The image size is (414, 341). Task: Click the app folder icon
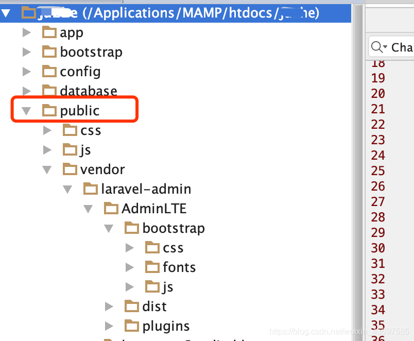(x=49, y=32)
